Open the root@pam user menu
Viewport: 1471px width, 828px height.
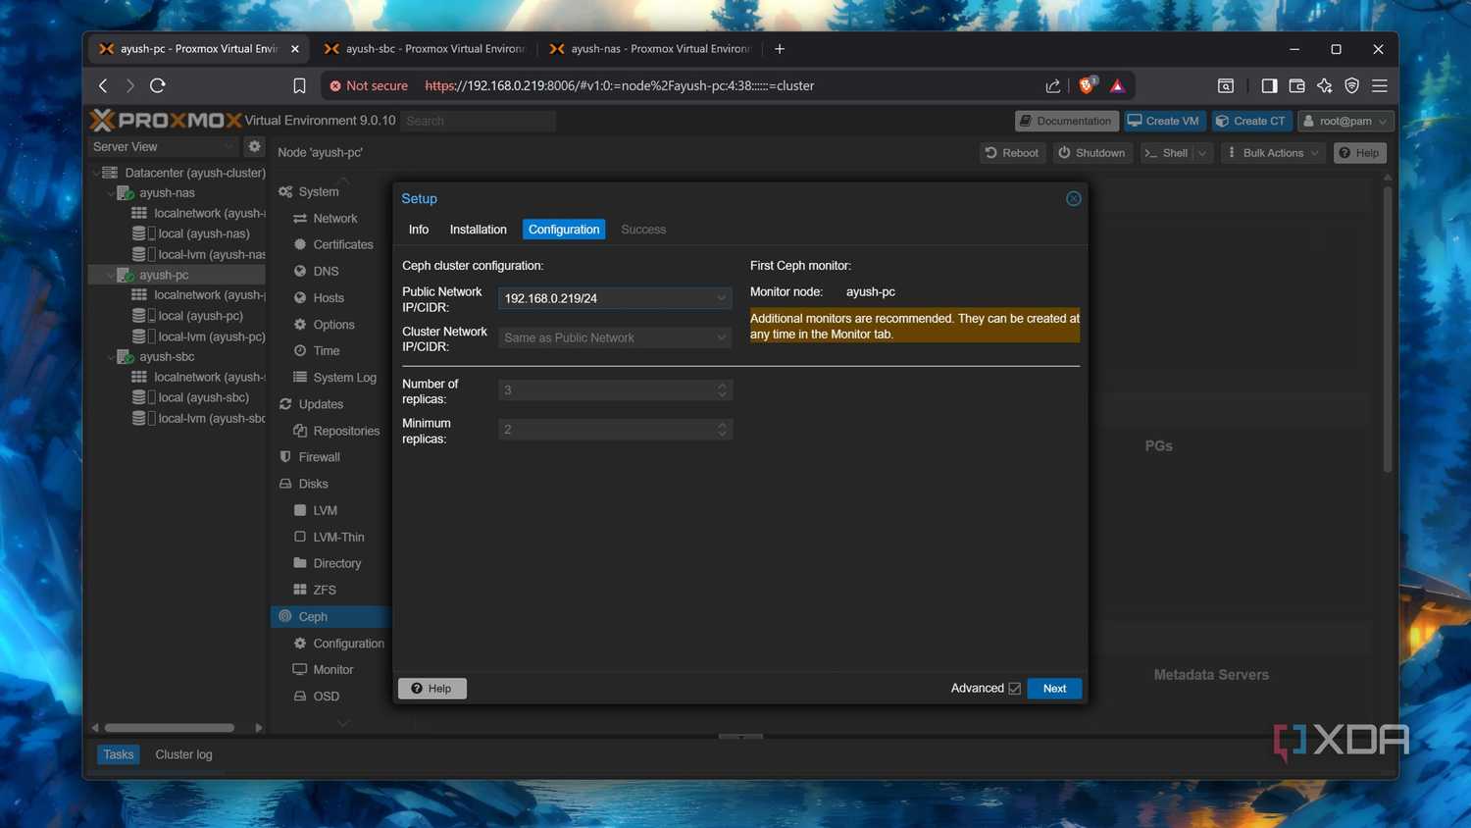1345,121
